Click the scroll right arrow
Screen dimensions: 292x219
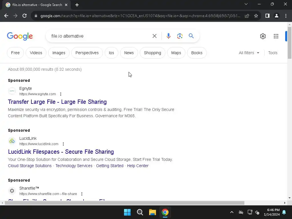[285, 203]
